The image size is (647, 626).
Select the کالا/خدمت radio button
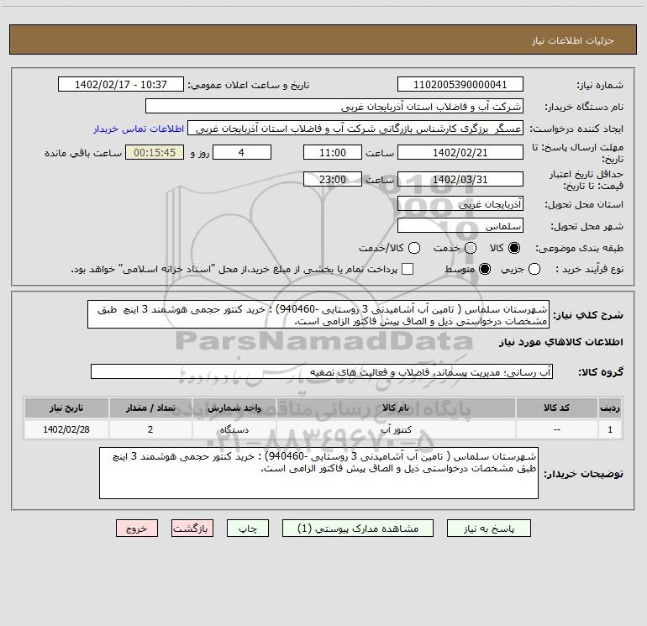click(x=414, y=248)
